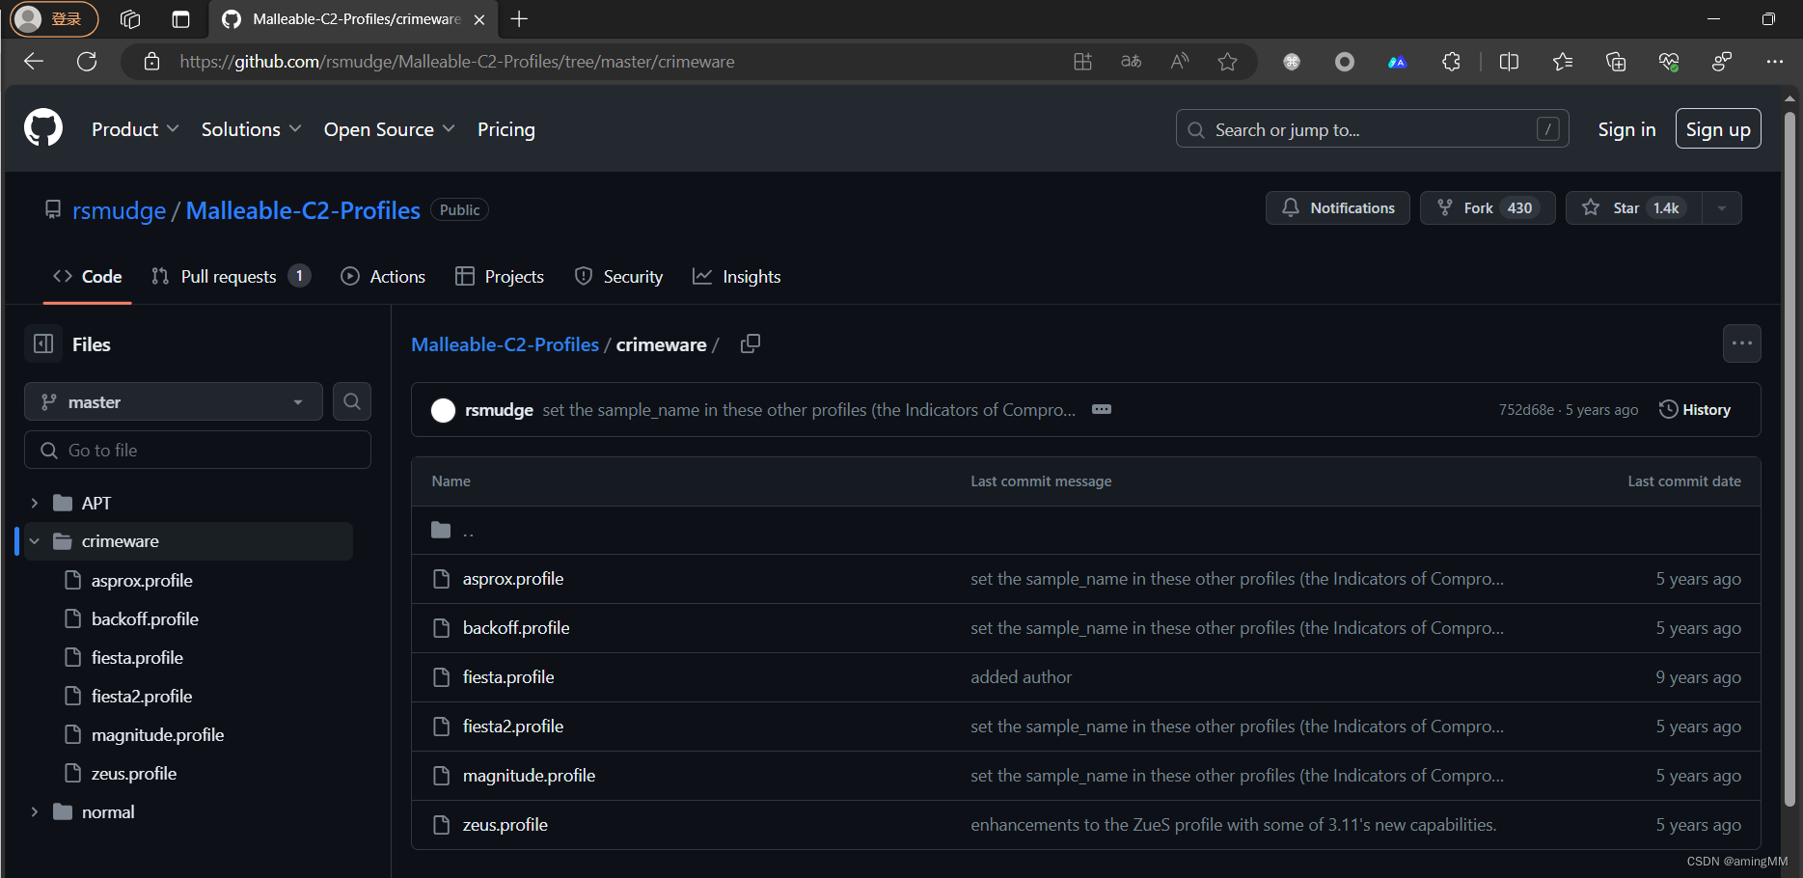Viewport: 1803px width, 878px height.
Task: Switch to the Insights tab
Action: [737, 277]
